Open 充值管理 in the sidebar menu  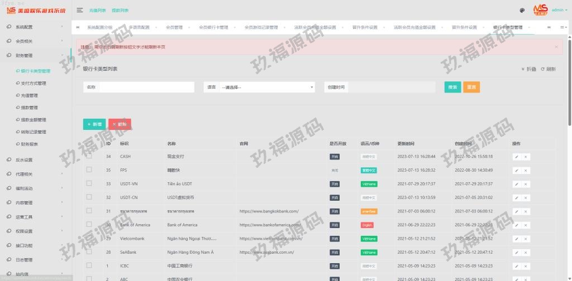coord(29,95)
